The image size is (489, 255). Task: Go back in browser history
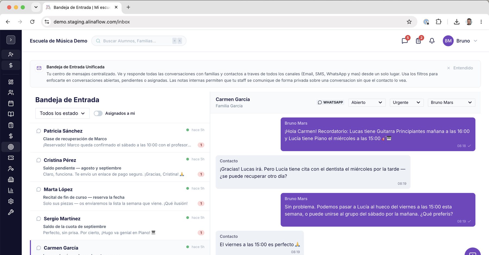coord(8,22)
